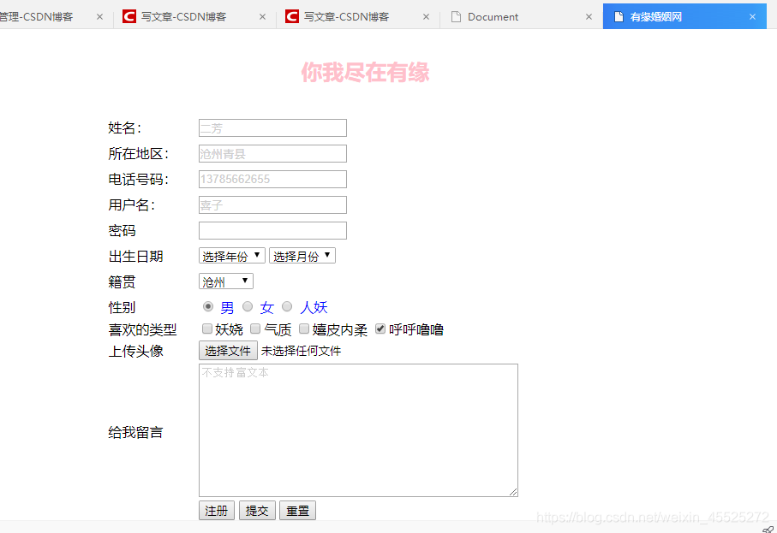Click the 密码 password field
Image resolution: width=777 pixels, height=533 pixels.
[x=272, y=230]
